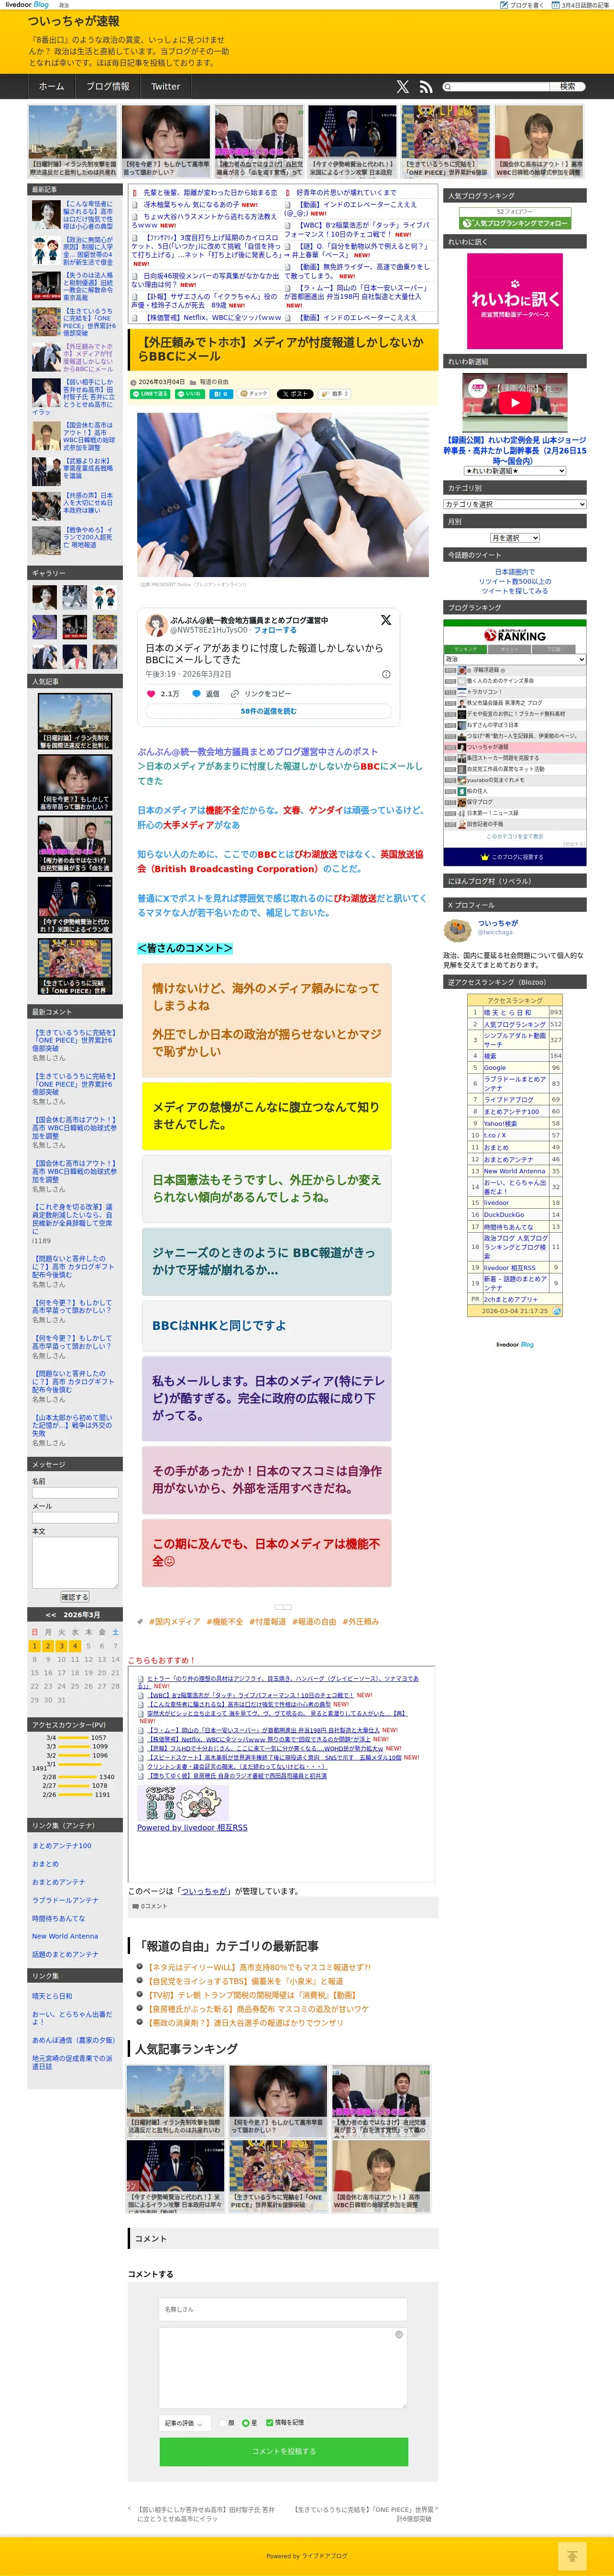Click calendar date 4 in 2026年3月
The image size is (614, 2576).
(x=75, y=1645)
